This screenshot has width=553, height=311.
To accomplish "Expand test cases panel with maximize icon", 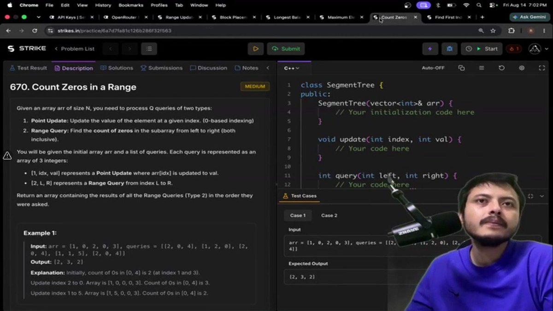I will [530, 196].
